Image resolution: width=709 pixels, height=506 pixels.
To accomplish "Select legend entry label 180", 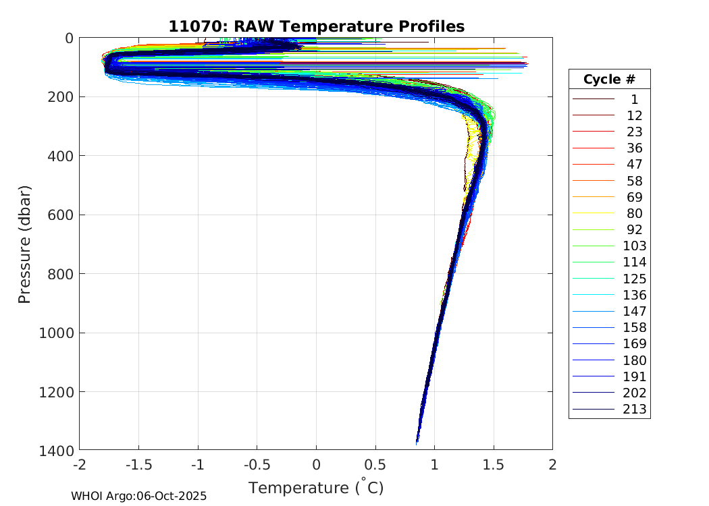I will 634,360.
